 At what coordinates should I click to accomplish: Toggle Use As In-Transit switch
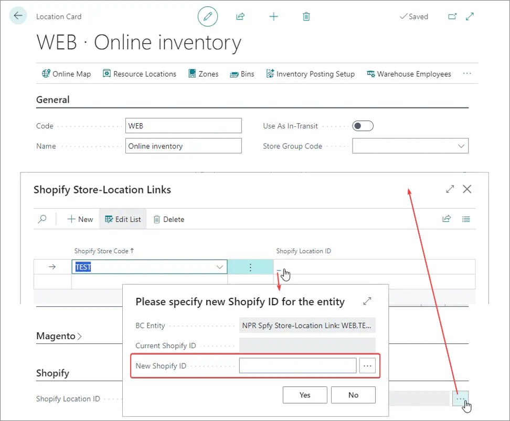pos(363,126)
